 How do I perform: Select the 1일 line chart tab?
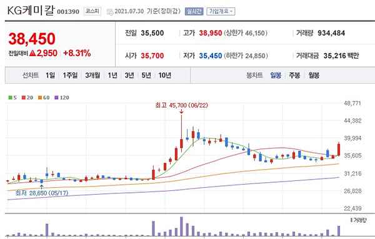click(50, 76)
